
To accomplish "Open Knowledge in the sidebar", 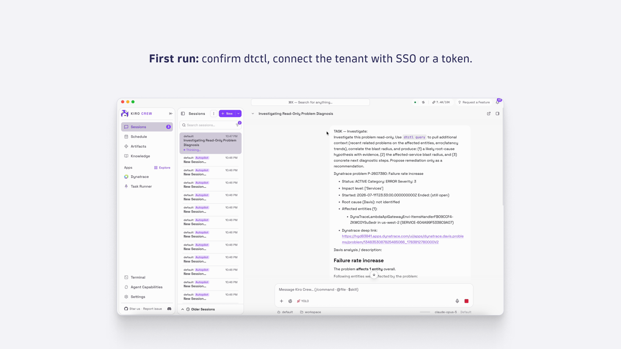I will tap(147, 156).
